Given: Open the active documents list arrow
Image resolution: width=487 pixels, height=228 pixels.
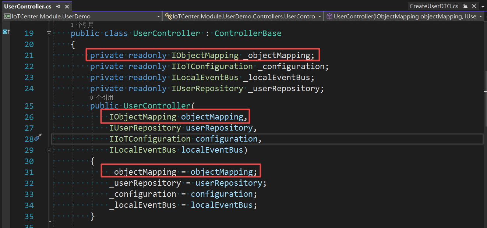Looking at the screenshot, I should click(483, 7).
